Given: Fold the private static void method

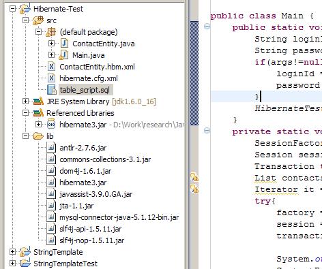Looking at the screenshot, I should point(207,131).
